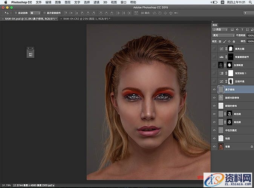Open the 滤镜 menu
This screenshot has width=254, height=188.
pyautogui.click(x=97, y=2)
